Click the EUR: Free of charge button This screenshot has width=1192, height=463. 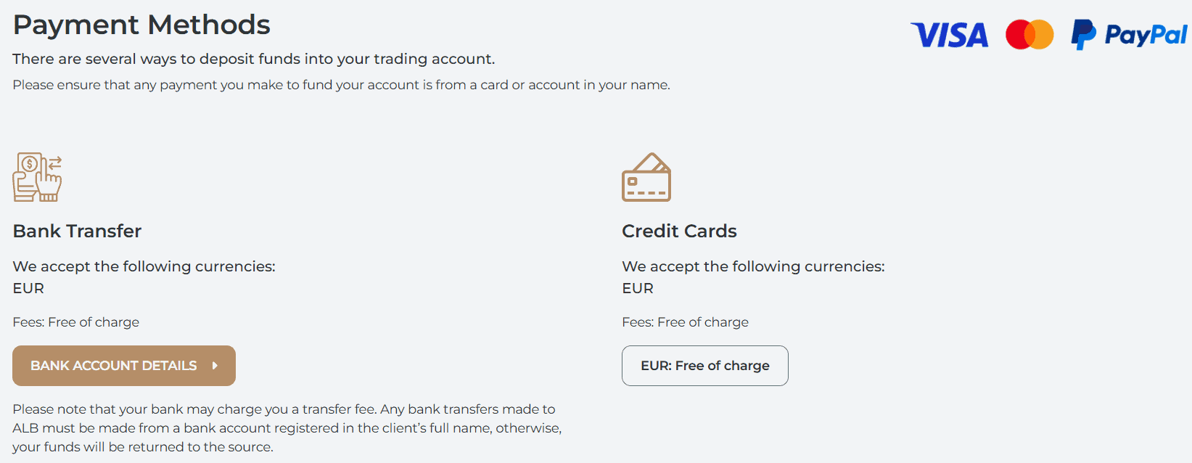point(704,366)
